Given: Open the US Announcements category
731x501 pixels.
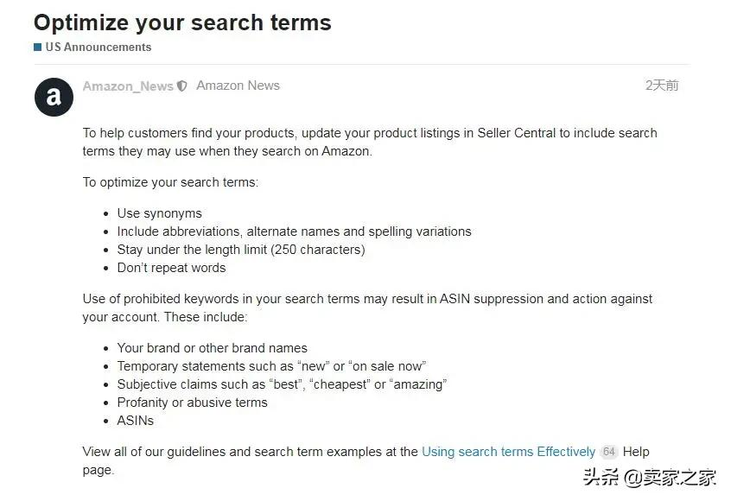Looking at the screenshot, I should pyautogui.click(x=99, y=47).
